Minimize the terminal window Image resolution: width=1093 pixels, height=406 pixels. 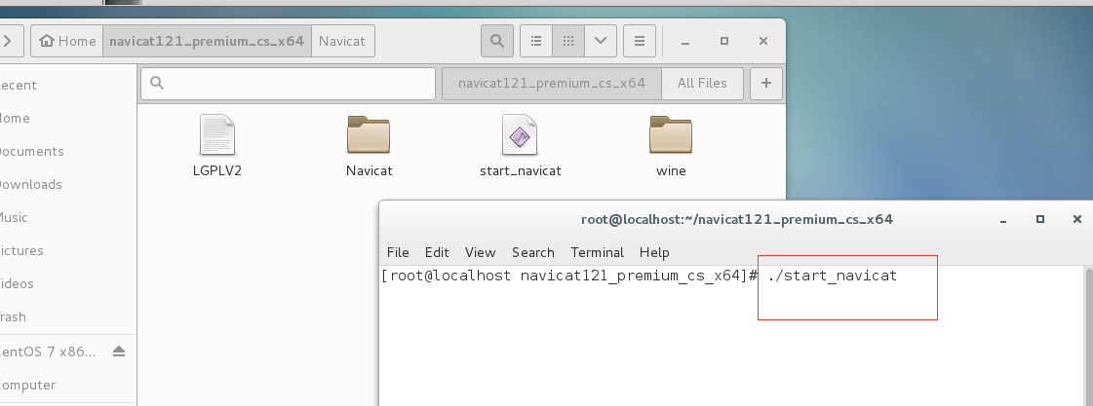pos(1003,219)
